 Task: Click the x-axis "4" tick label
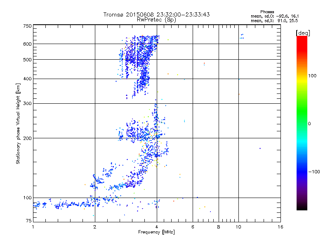point(157,227)
